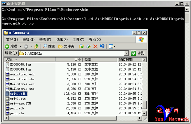Open the Tools (工具) menu
191x124 pixels.
[78, 39]
